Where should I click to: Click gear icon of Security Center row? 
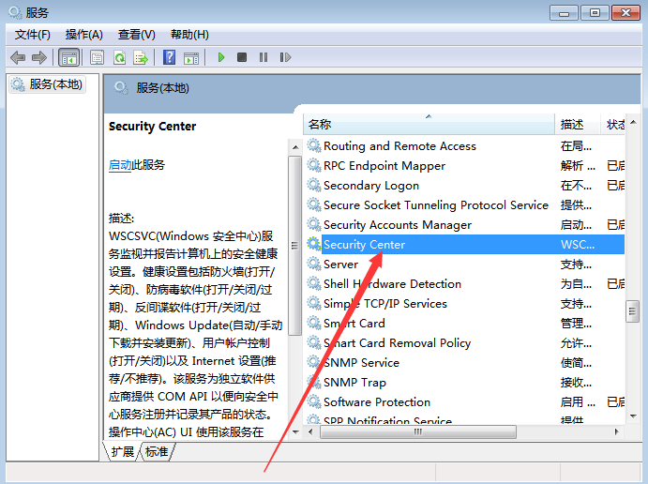click(314, 244)
